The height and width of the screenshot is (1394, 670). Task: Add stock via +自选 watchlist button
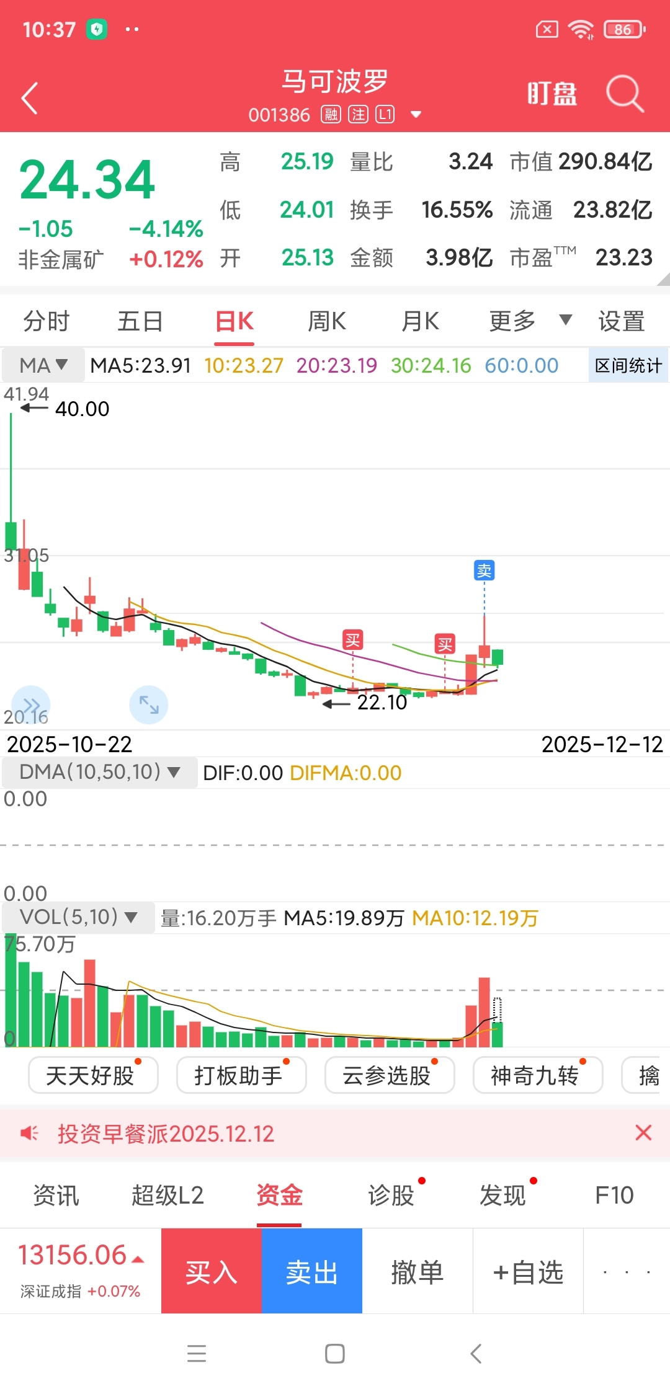(x=528, y=1271)
